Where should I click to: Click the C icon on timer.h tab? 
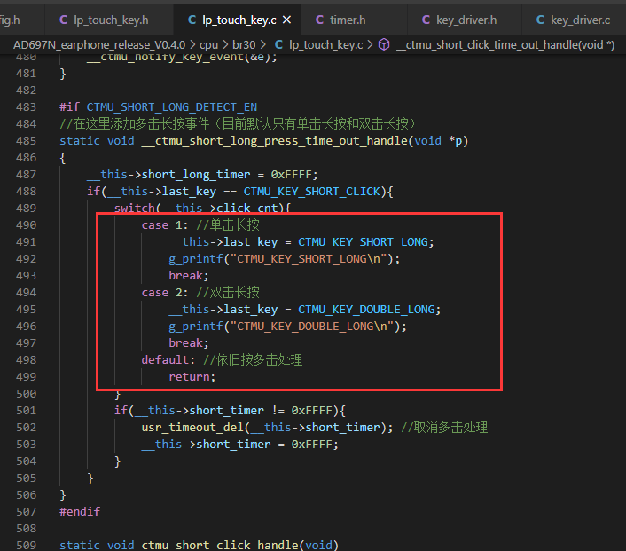tap(319, 20)
